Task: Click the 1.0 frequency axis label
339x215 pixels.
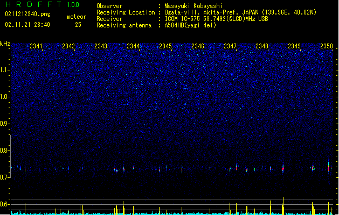Action: 5,97
